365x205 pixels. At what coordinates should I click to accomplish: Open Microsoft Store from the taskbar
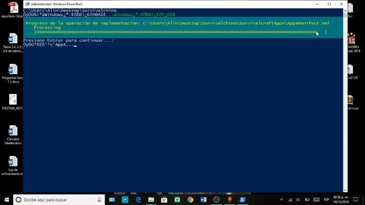coord(164,200)
